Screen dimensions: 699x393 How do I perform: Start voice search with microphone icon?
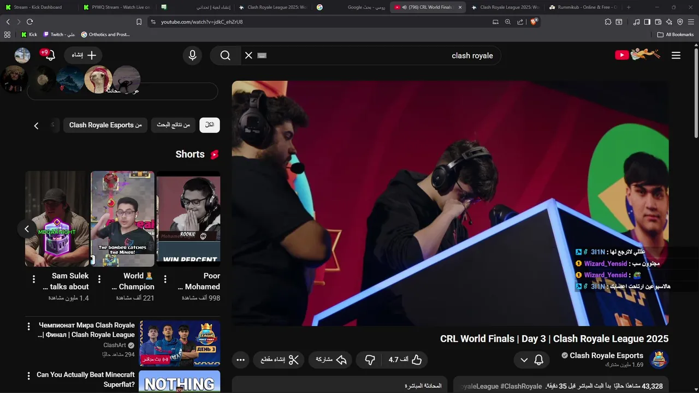192,55
